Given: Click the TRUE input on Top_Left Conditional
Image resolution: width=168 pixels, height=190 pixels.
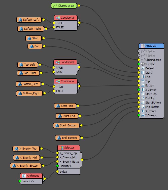Looking at the screenshot, I should (x=54, y=68).
